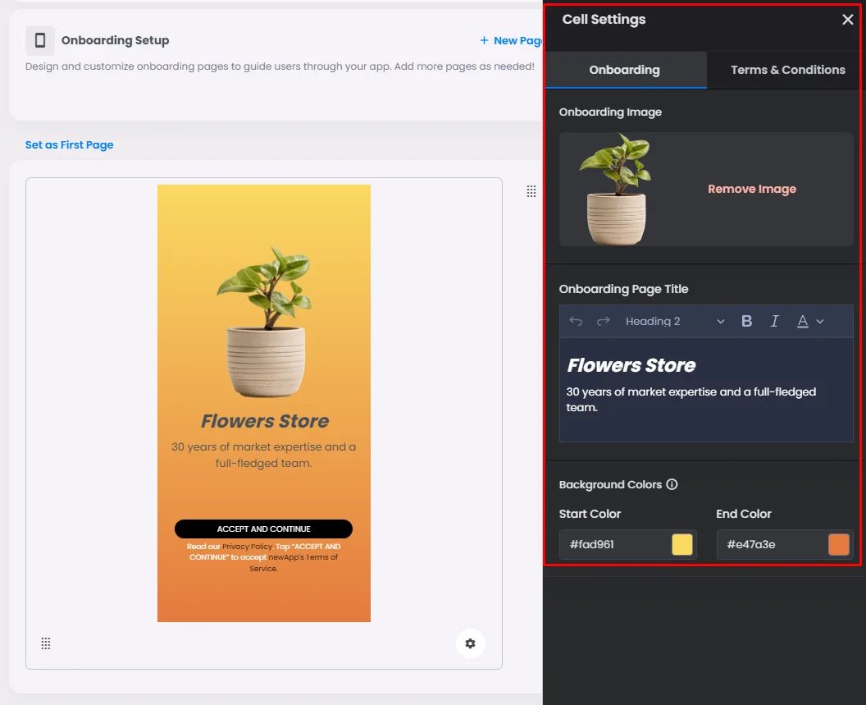Click the font color underlined A icon
The width and height of the screenshot is (866, 705).
coord(803,321)
